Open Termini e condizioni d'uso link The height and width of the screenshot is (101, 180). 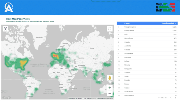105,98
